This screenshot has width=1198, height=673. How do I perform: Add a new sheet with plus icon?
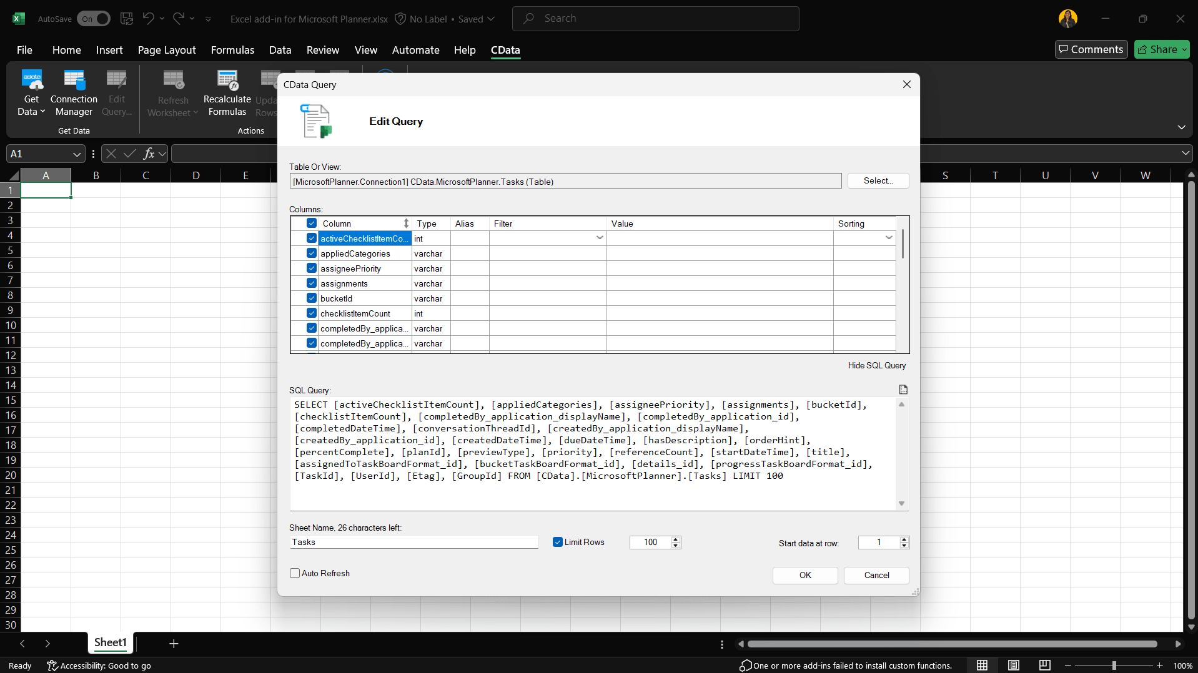pyautogui.click(x=174, y=644)
